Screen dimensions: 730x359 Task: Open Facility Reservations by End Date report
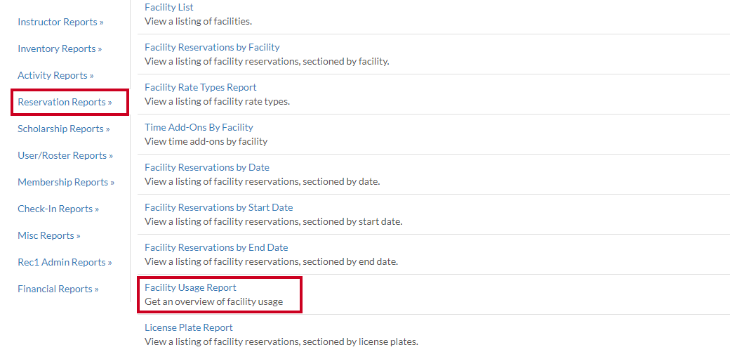pyautogui.click(x=216, y=247)
